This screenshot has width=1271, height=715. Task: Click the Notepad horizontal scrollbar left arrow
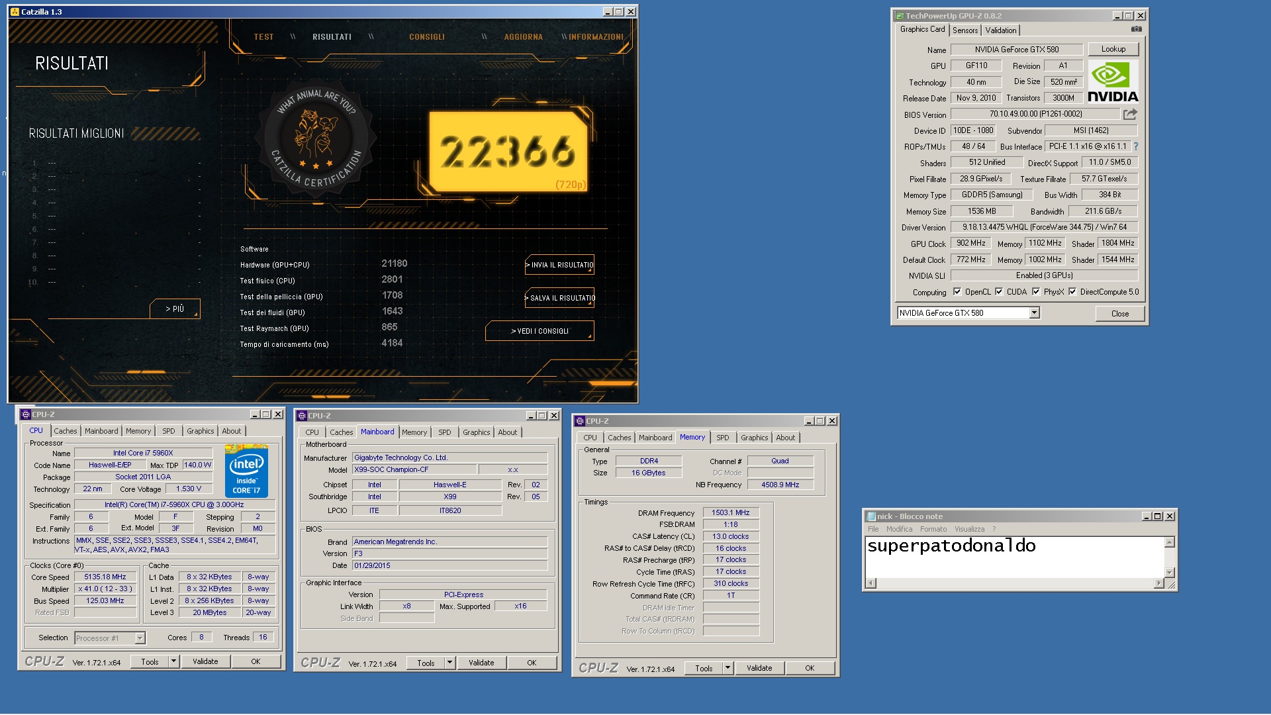coord(871,583)
